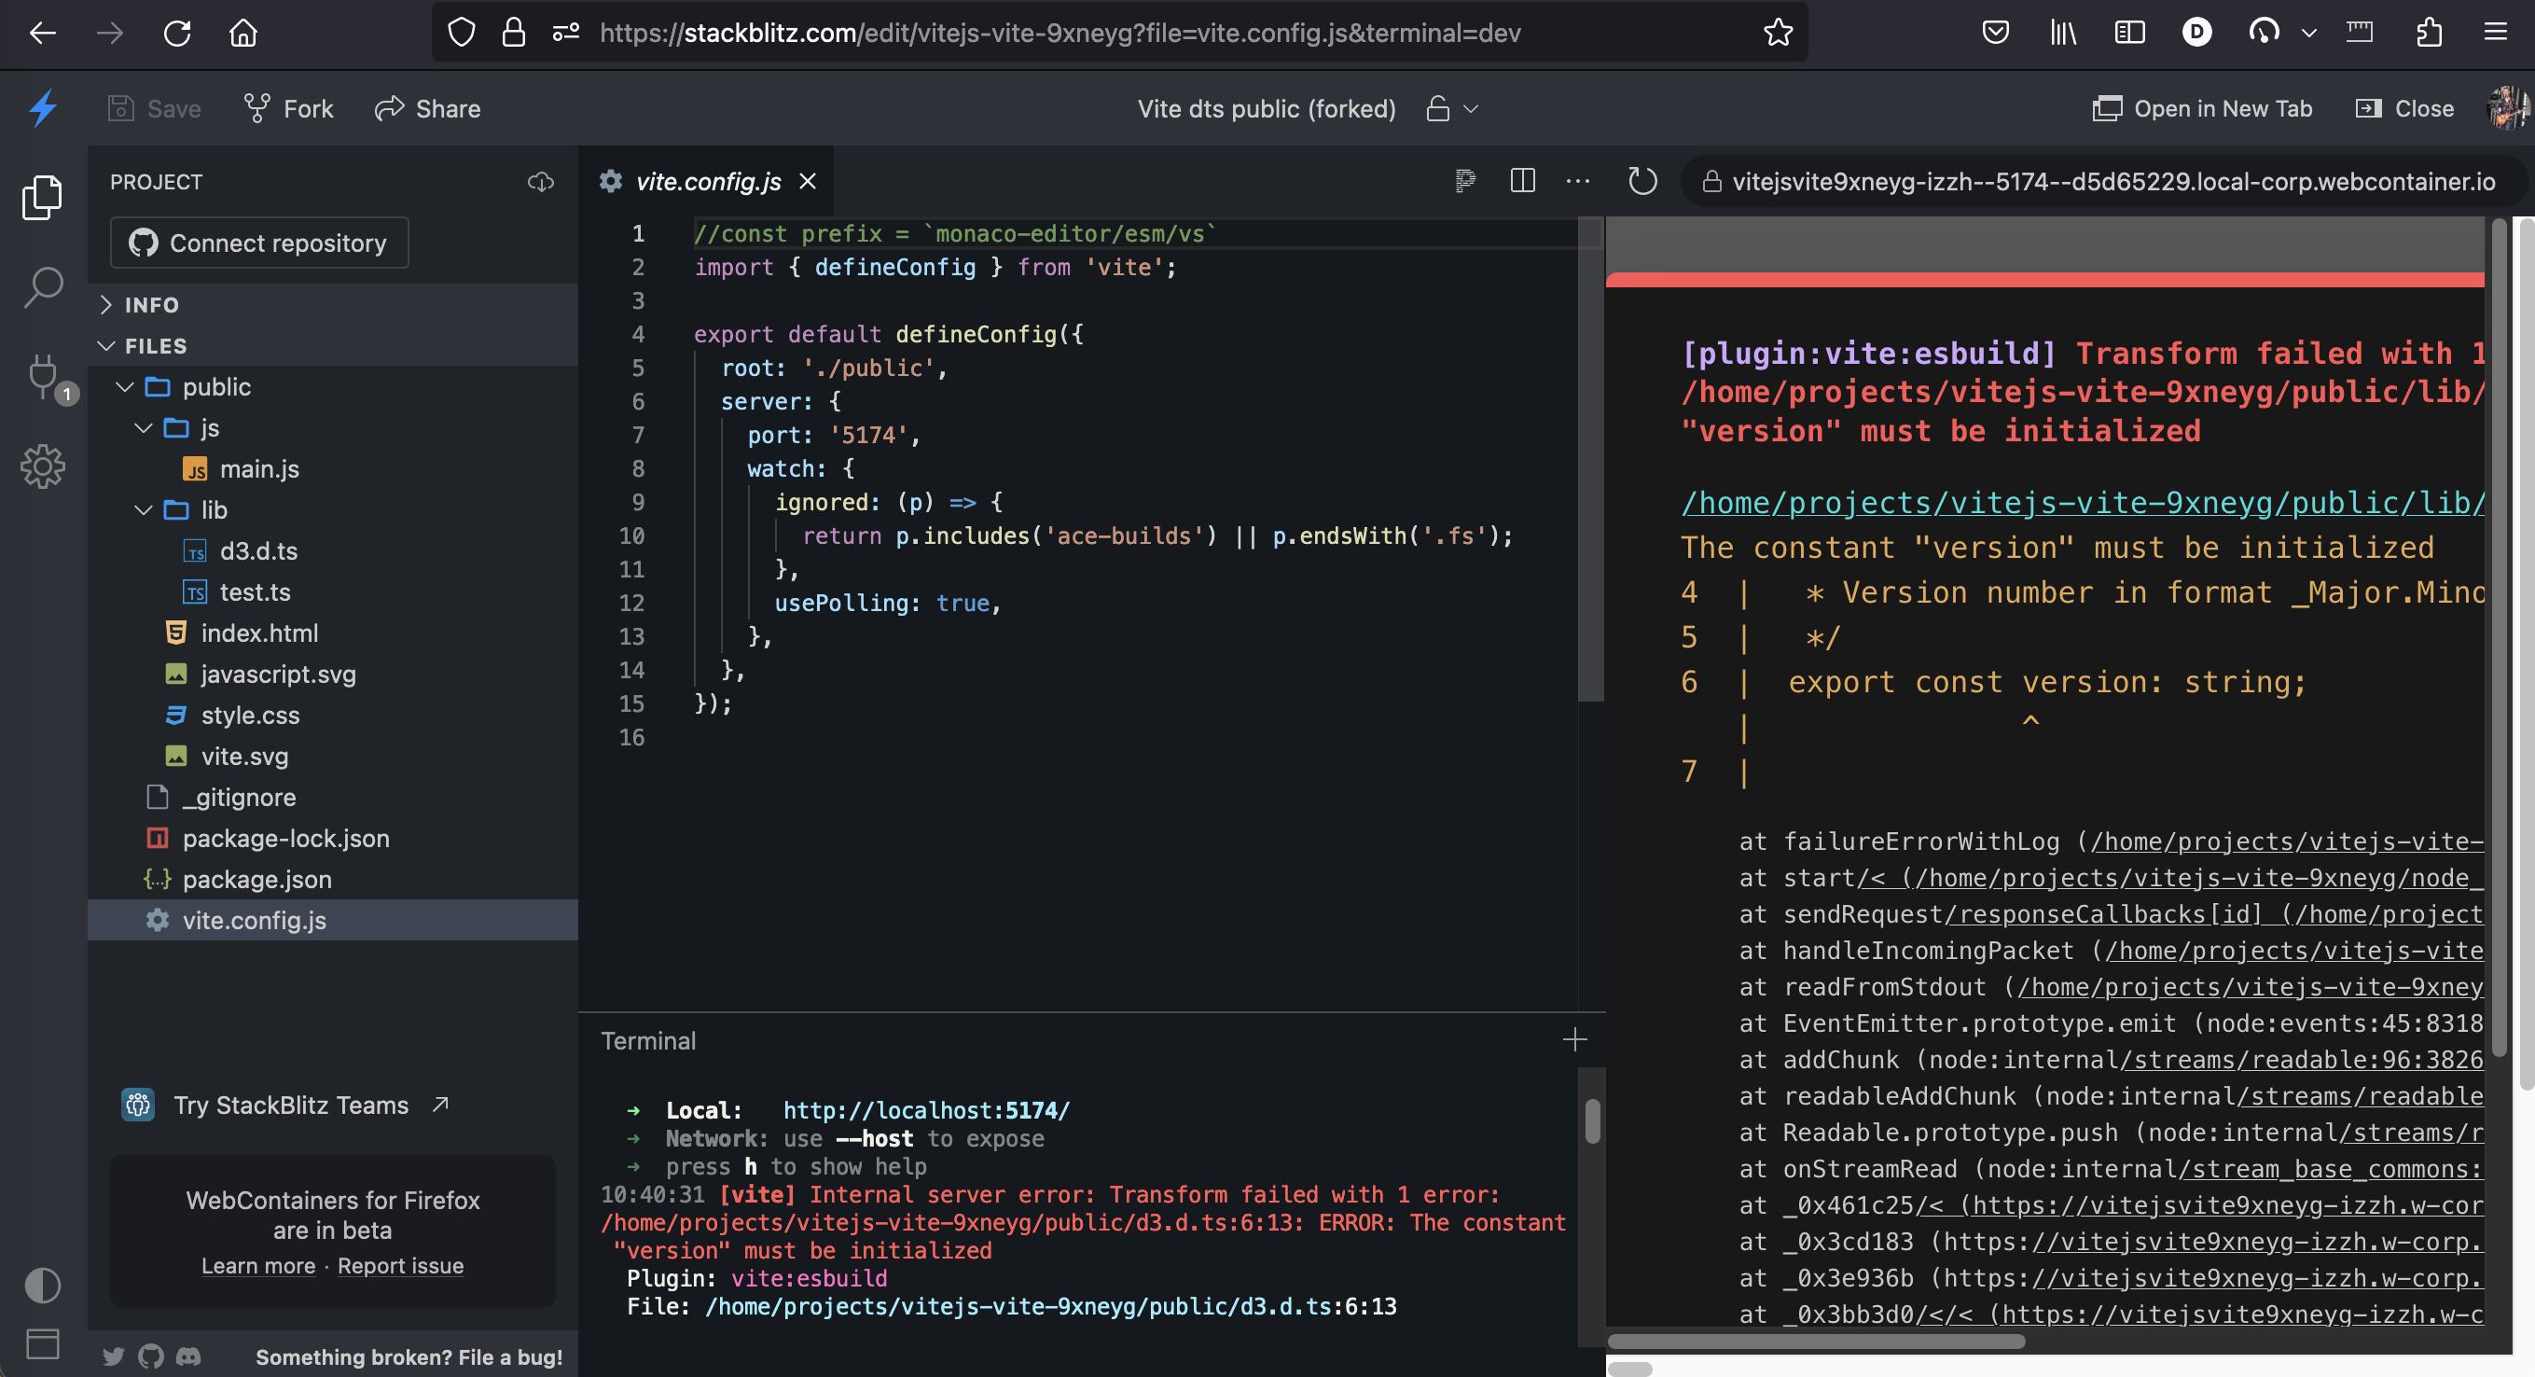Image resolution: width=2535 pixels, height=1377 pixels.
Task: Open the Search panel in the activity bar
Action: 43,285
